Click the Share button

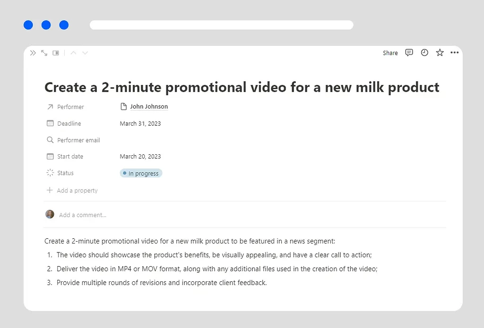pyautogui.click(x=390, y=52)
